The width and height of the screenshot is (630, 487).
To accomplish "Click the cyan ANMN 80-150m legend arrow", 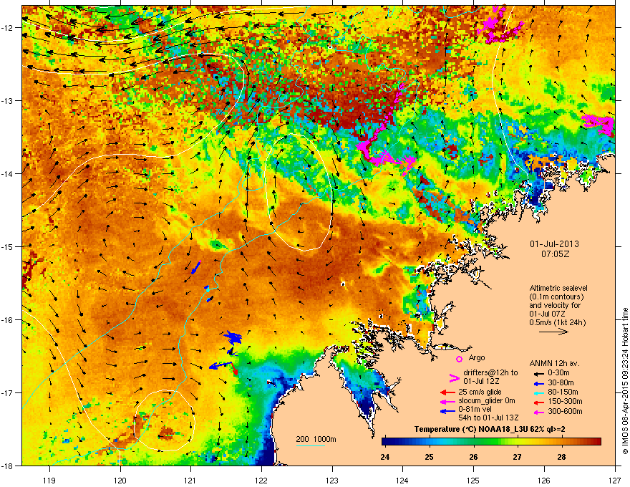I will pyautogui.click(x=538, y=392).
